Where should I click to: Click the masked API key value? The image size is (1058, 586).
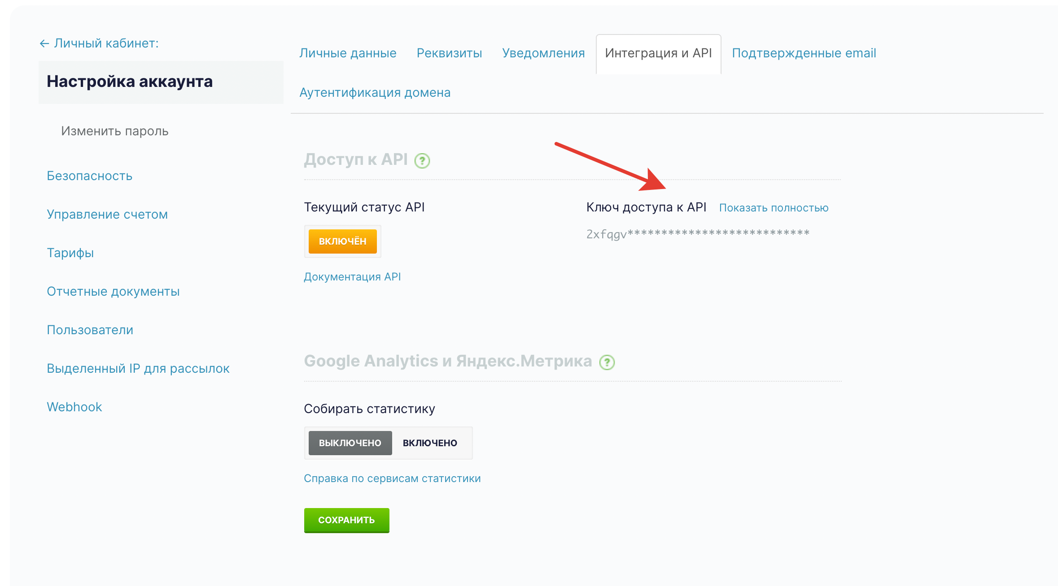tap(698, 234)
